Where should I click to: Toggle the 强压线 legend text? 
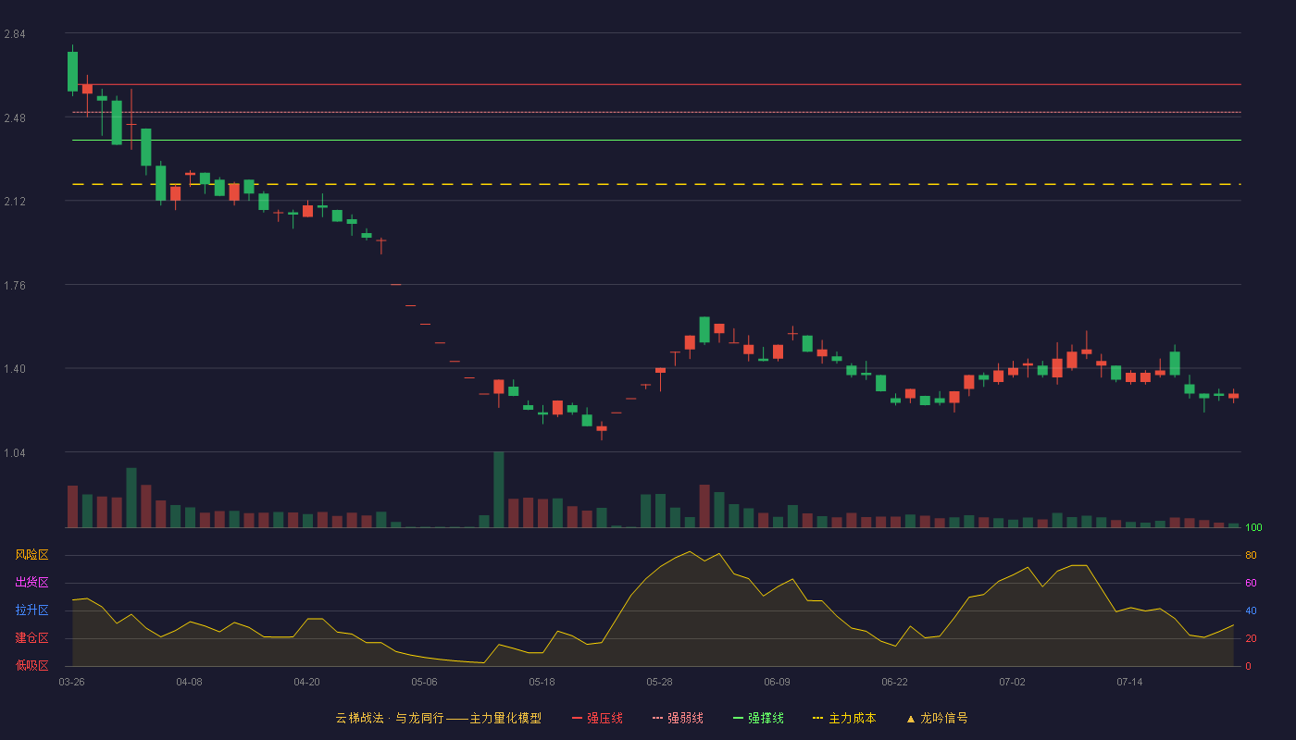(604, 718)
